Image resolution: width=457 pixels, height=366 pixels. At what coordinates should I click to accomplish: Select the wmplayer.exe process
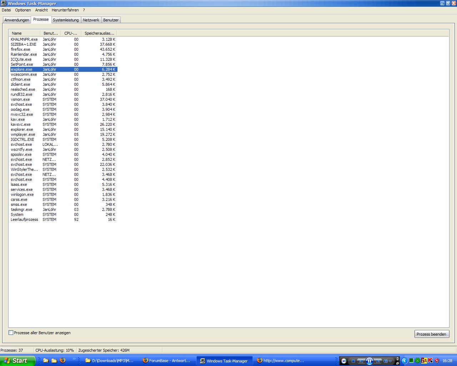pyautogui.click(x=64, y=134)
